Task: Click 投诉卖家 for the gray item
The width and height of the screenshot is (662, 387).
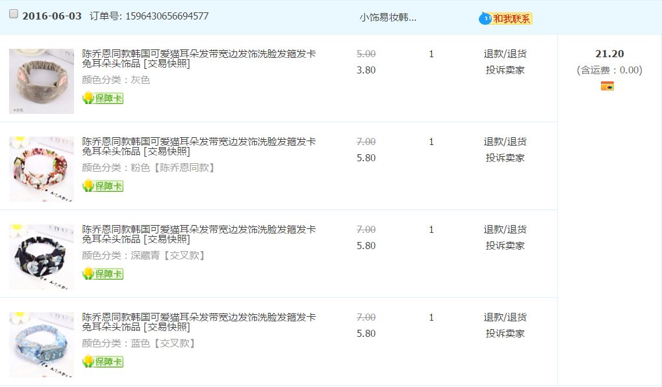Action: 505,70
